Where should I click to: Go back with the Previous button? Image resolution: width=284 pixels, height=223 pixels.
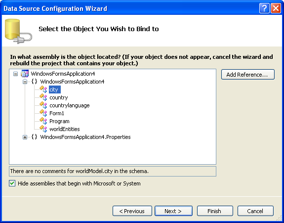(x=132, y=211)
